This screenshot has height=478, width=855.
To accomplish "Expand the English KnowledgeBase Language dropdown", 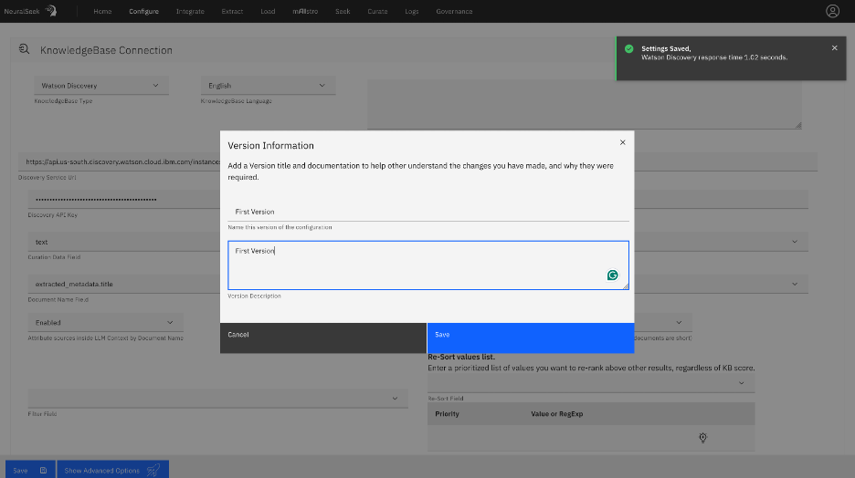I will pos(268,86).
